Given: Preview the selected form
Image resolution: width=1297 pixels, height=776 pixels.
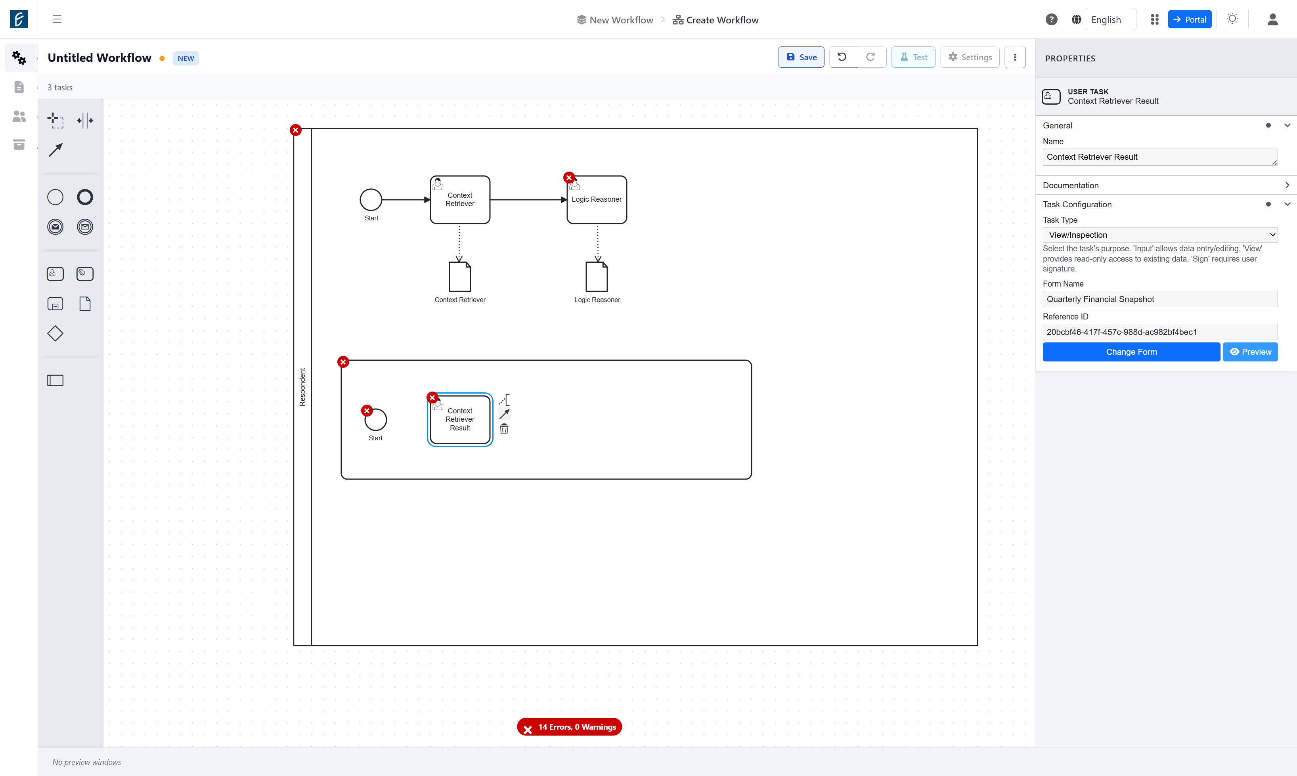Looking at the screenshot, I should tap(1250, 352).
